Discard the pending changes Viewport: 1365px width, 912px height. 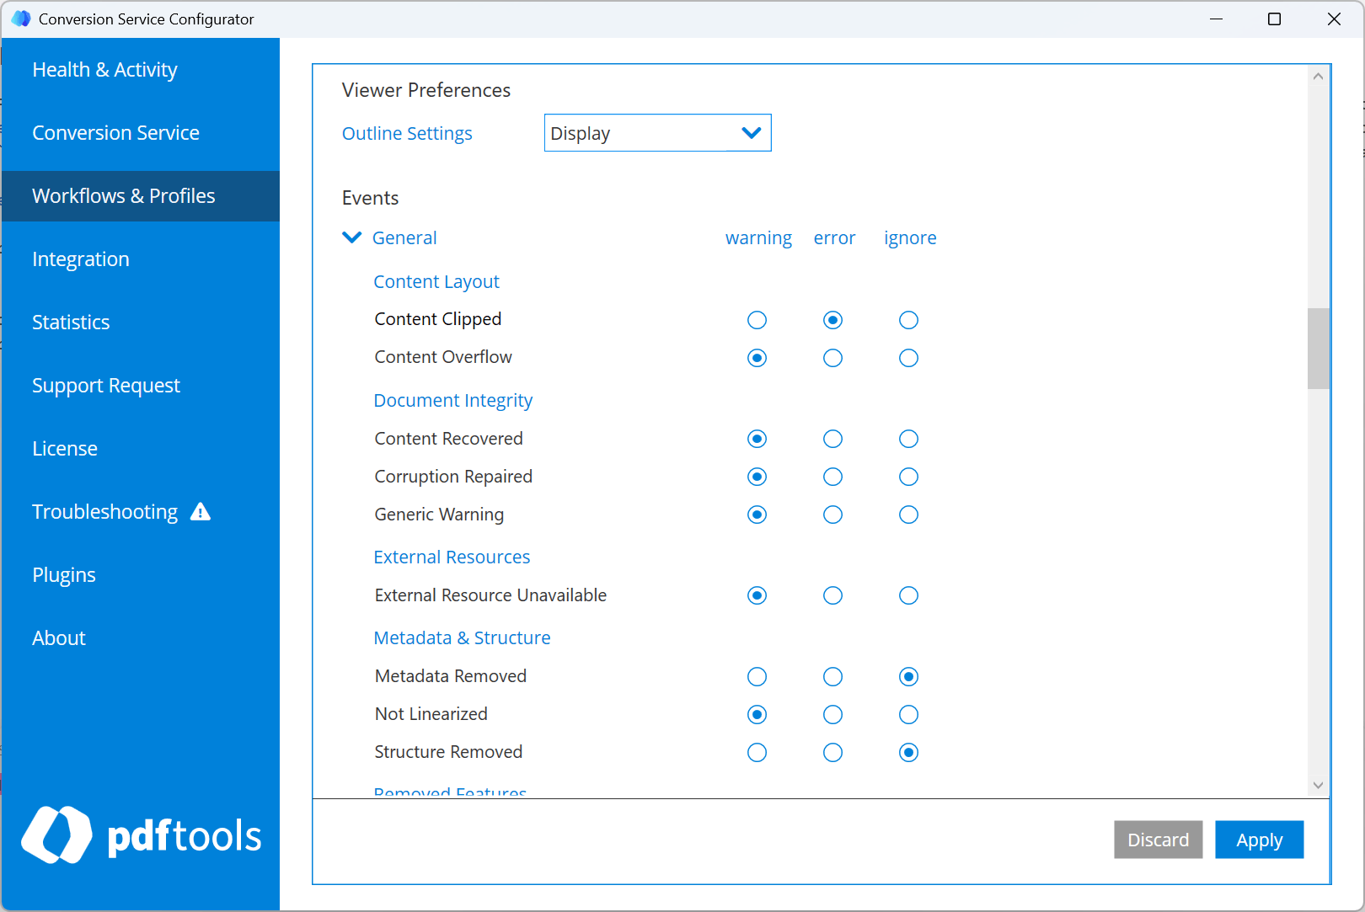[1158, 840]
